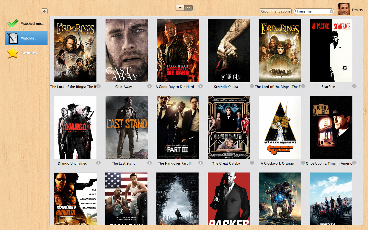Click the add list plus button

tap(44, 11)
